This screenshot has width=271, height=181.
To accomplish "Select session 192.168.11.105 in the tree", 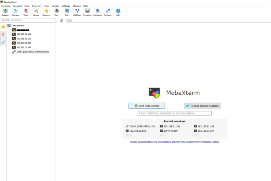I will (22, 43).
